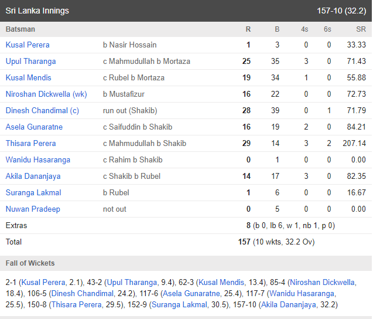Click Nuwan Pradeep's player link
Screen dimensions: 373x319
click(x=33, y=209)
